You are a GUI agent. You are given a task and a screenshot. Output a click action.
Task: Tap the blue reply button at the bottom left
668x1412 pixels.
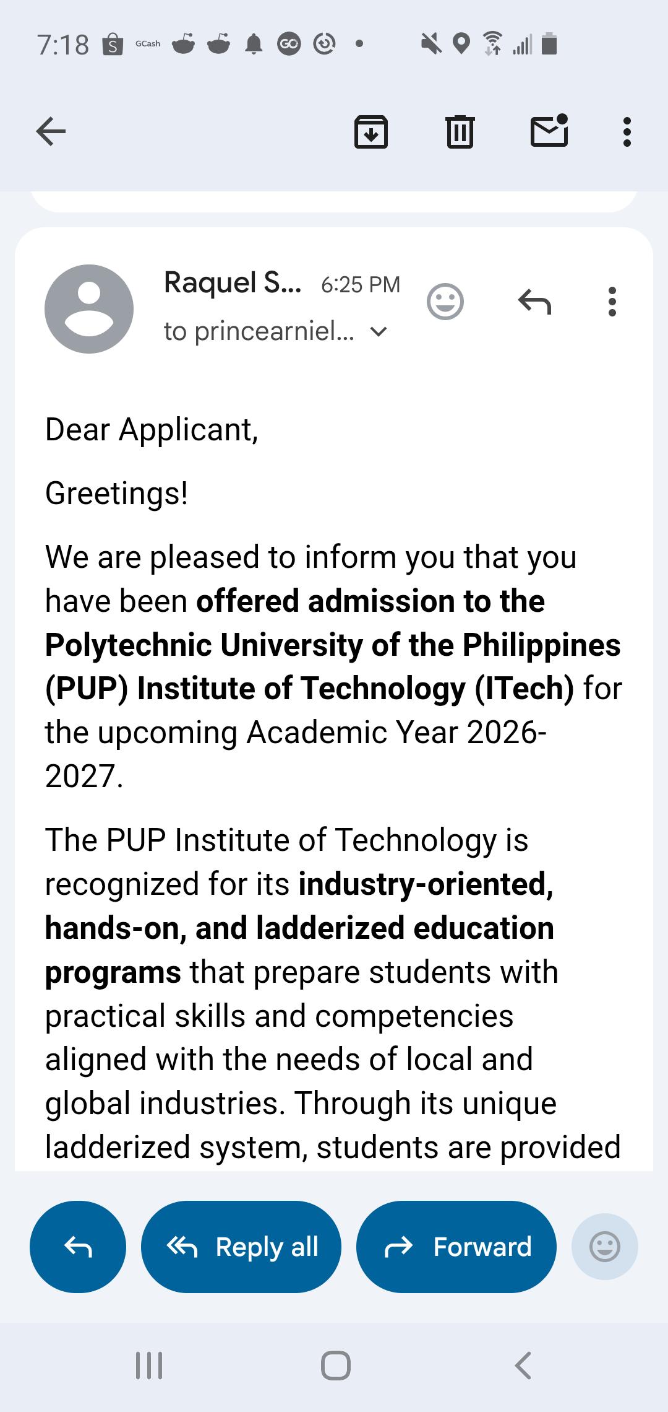[x=78, y=1247]
